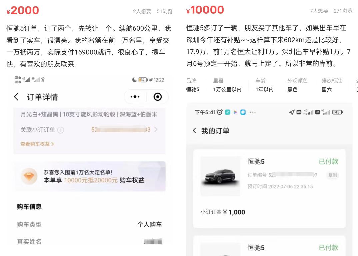Tap the battery indicator showing 45
This screenshot has height=256, width=358.
point(337,112)
